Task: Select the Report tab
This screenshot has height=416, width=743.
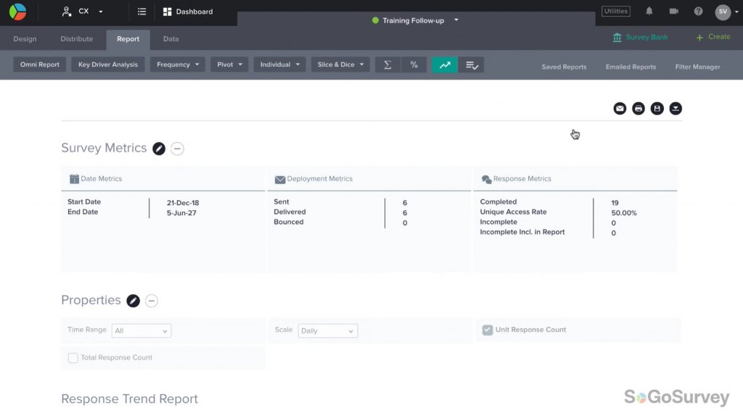Action: 128,39
